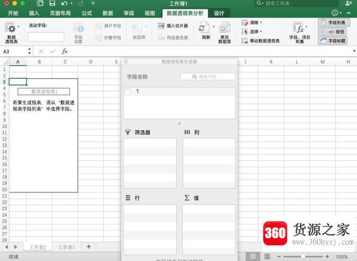The image size is (357, 261).
Task: Click the 清除 eraser icon
Action: pyautogui.click(x=245, y=23)
